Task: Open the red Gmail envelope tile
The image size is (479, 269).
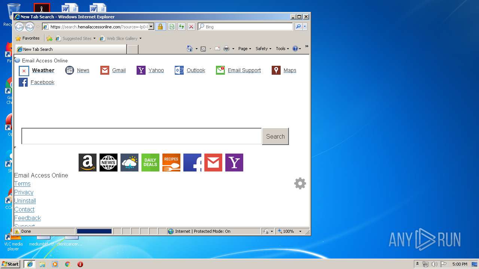Action: [213, 163]
